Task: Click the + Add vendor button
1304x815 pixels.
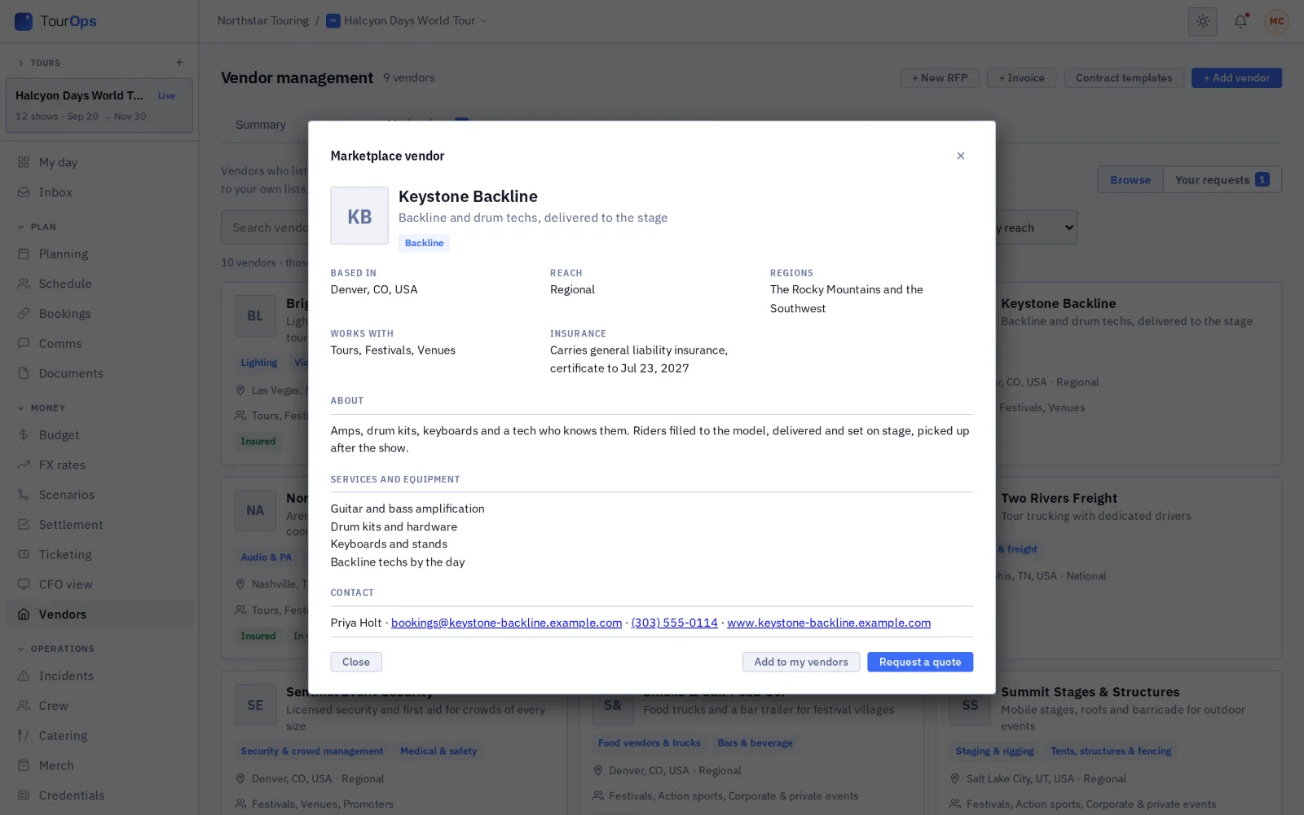Action: (1236, 77)
